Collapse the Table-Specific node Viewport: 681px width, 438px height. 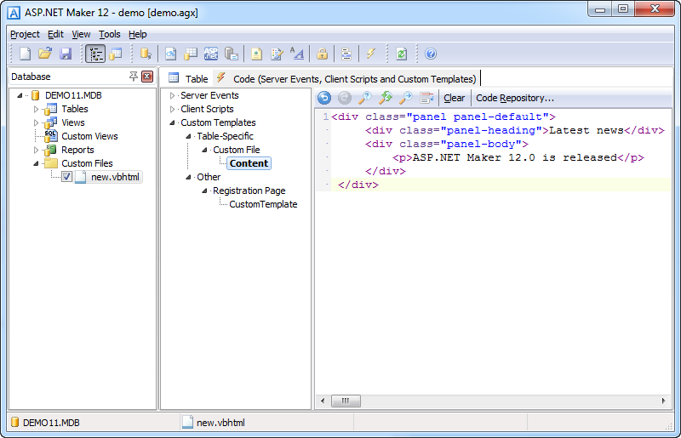click(188, 136)
